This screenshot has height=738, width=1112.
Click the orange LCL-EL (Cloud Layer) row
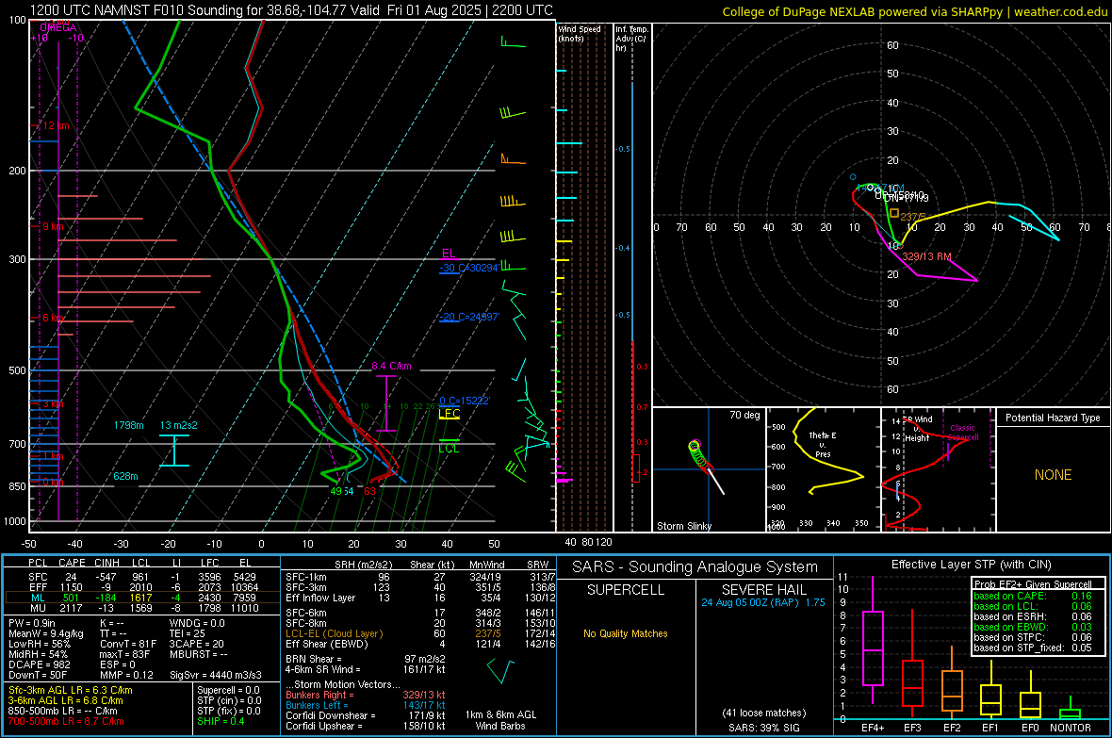(420, 633)
